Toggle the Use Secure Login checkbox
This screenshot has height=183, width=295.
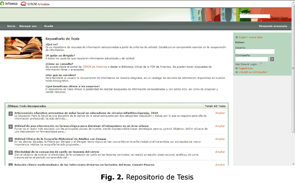pyautogui.click(x=261, y=64)
